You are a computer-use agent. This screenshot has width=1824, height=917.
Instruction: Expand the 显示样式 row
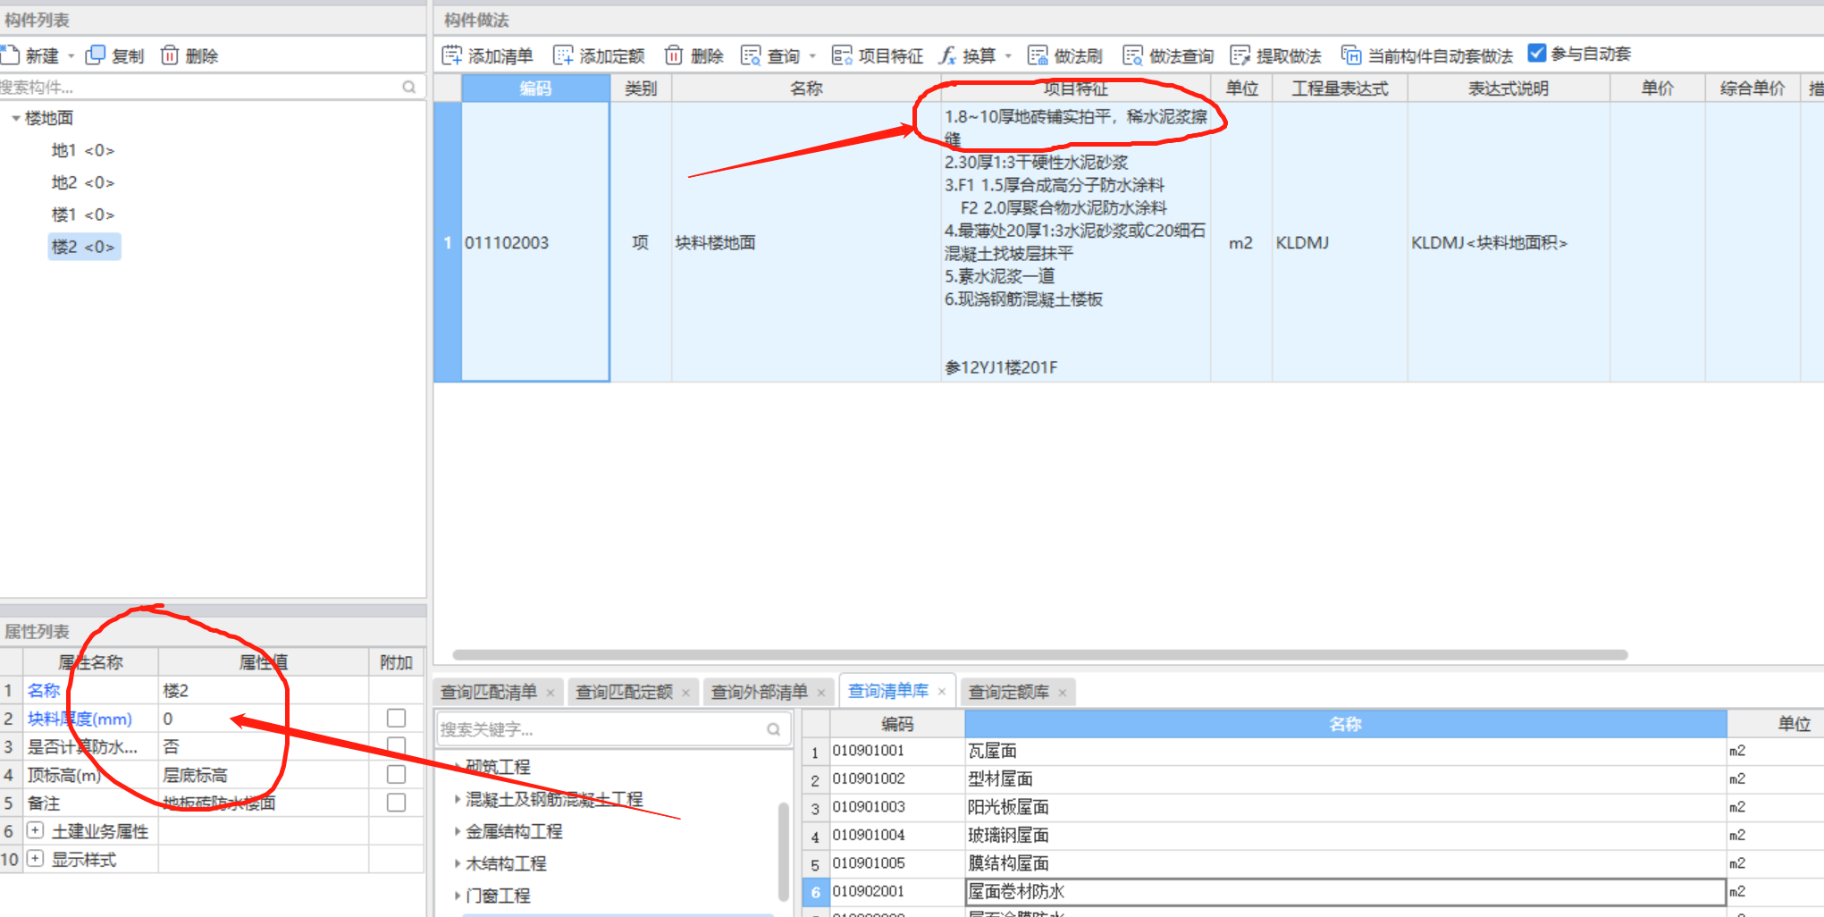click(x=35, y=859)
